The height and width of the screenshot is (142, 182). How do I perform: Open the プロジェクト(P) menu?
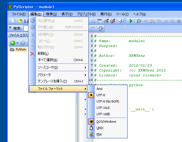pos(86,14)
